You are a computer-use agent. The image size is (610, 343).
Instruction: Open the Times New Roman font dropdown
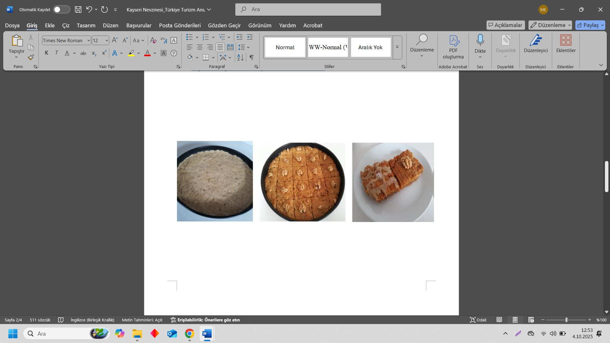point(89,40)
